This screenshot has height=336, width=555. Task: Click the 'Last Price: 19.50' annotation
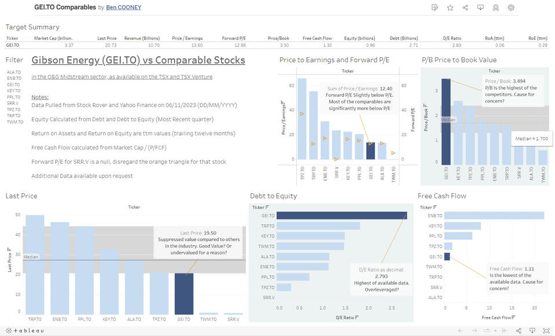[x=199, y=243]
